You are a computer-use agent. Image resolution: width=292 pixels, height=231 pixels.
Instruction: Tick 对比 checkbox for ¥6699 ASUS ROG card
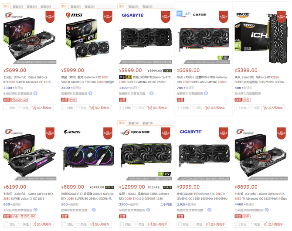coord(180,108)
